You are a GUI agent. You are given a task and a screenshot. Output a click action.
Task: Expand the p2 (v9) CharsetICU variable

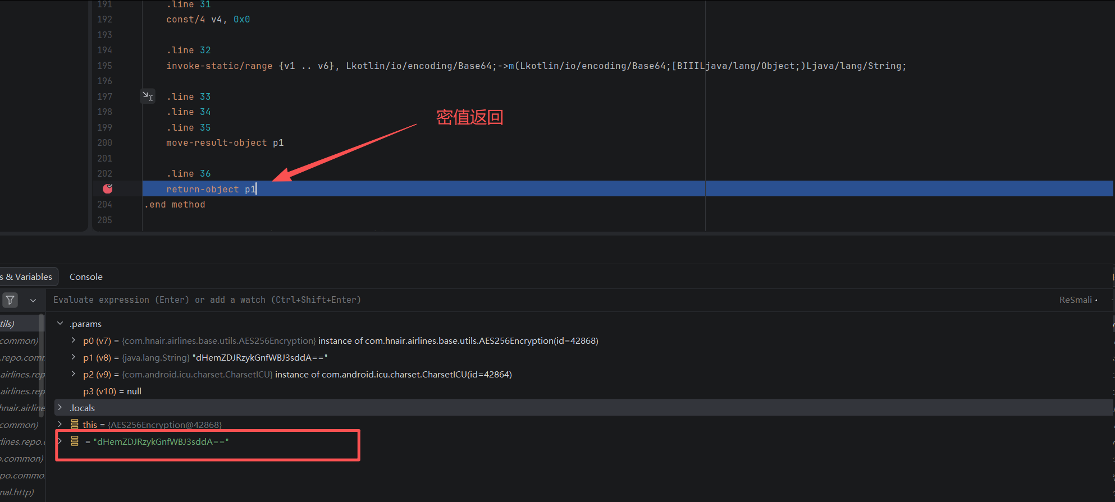tap(73, 374)
